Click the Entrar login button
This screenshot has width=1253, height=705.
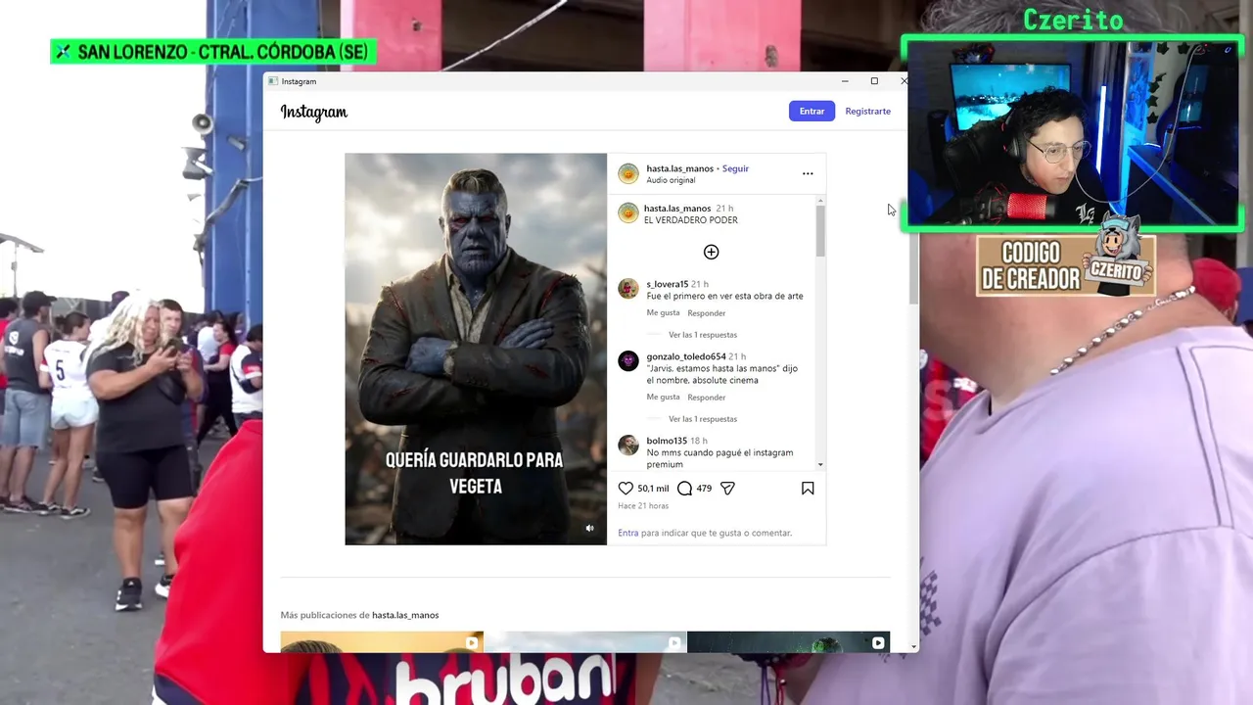(x=812, y=111)
